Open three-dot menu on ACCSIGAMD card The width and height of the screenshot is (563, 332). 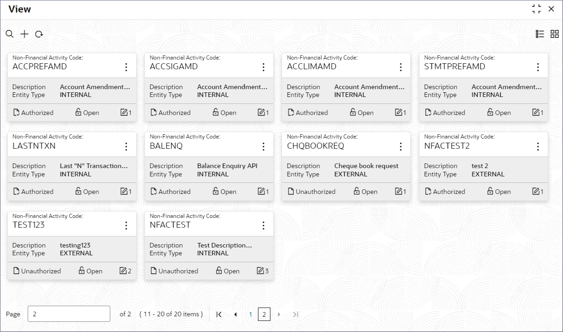[x=264, y=67]
